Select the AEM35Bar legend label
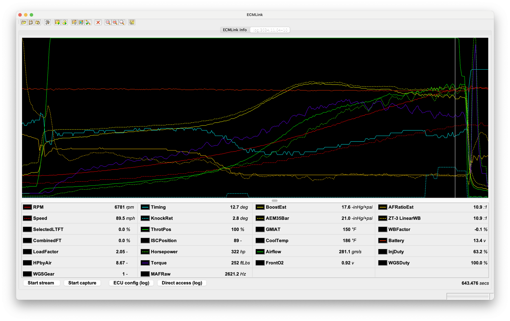 point(277,218)
